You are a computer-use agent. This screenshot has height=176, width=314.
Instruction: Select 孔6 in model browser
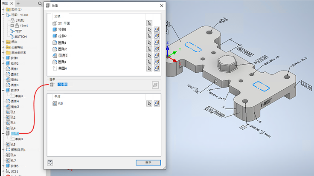coord(13,155)
